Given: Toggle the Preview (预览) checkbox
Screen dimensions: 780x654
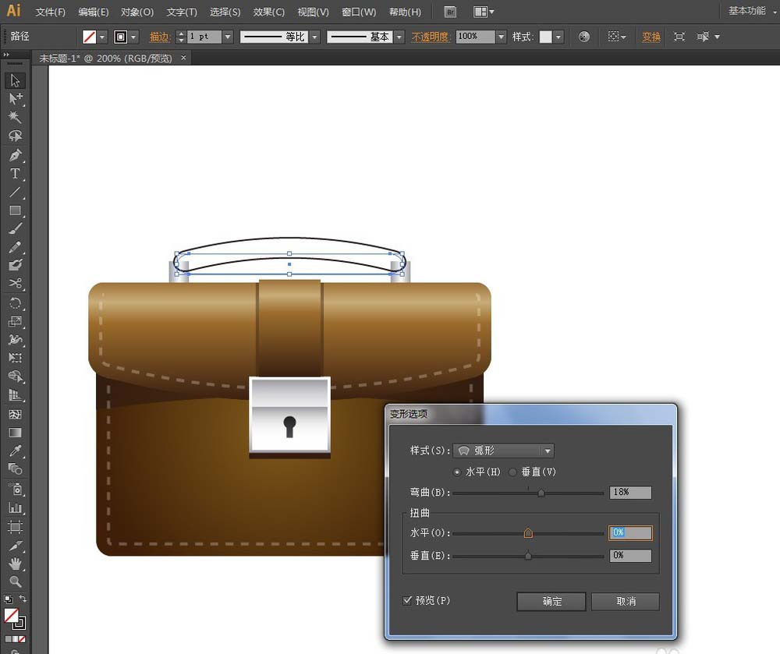Looking at the screenshot, I should pos(407,600).
